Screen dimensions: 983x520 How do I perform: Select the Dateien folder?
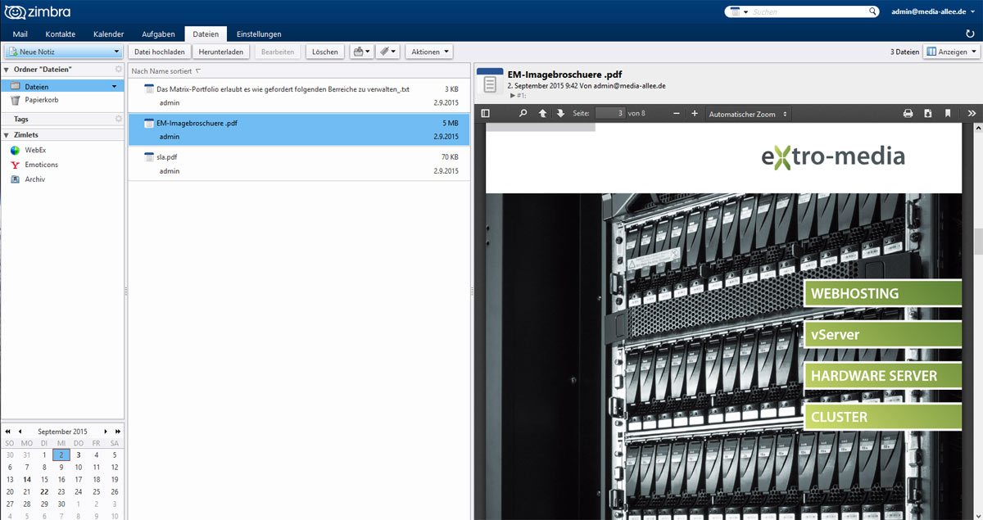click(x=62, y=86)
